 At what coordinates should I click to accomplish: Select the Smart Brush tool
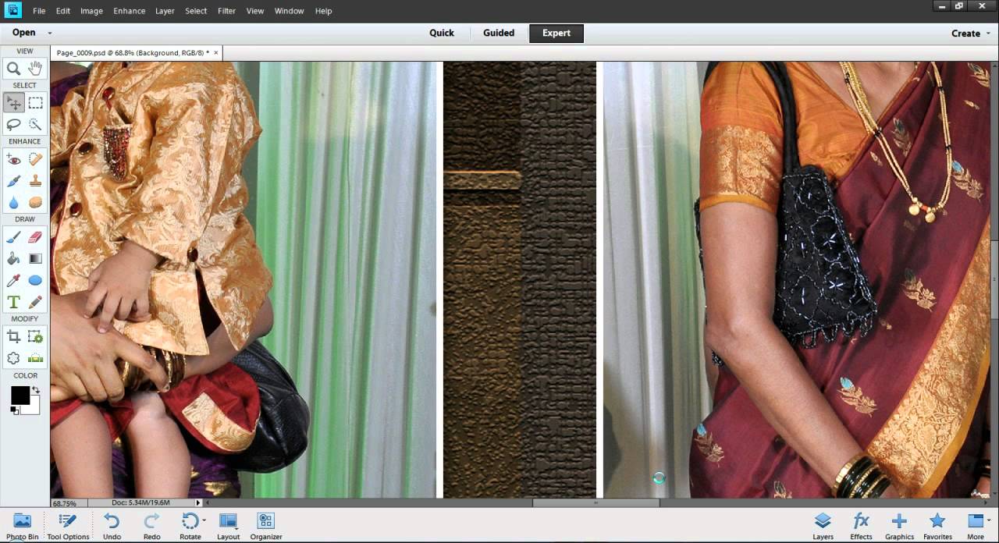tap(13, 181)
